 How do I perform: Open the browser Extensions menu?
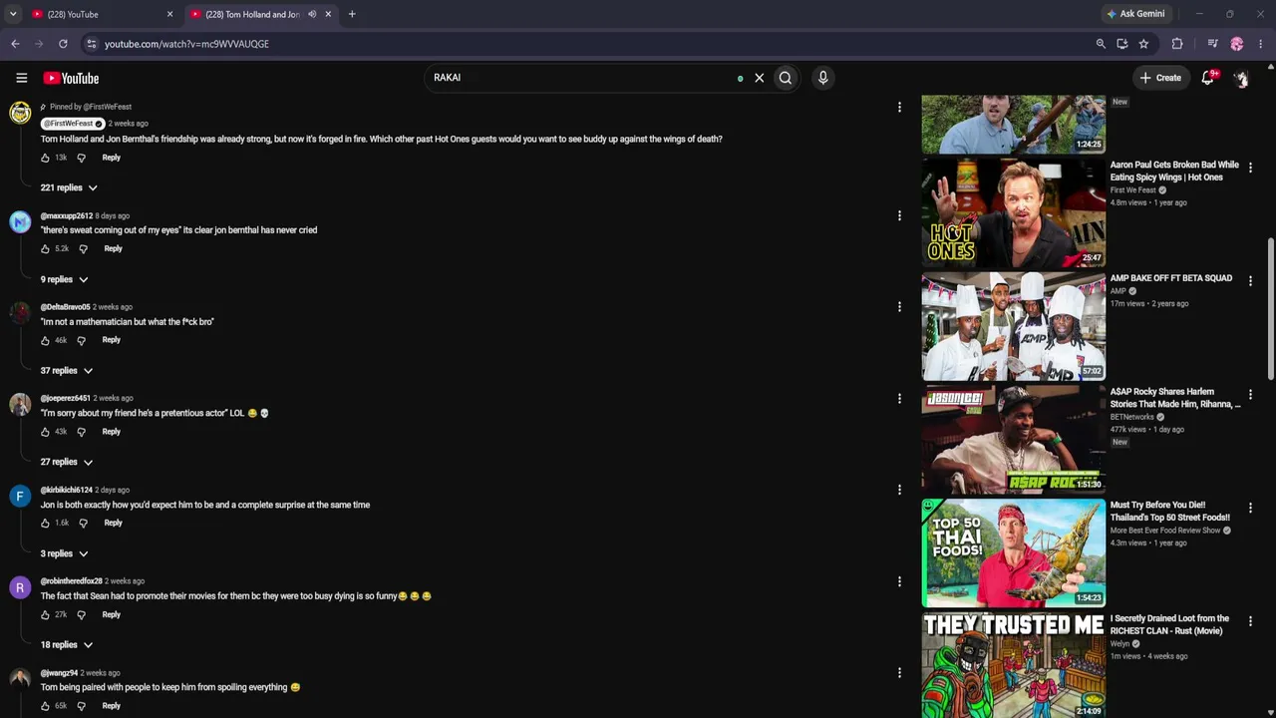[1177, 44]
